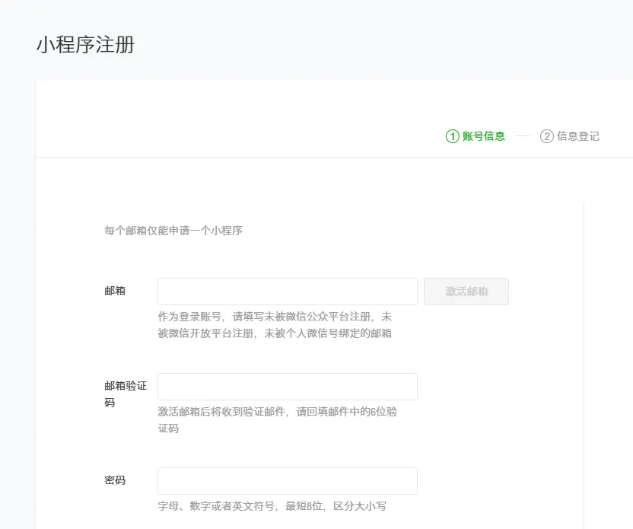Viewport: 633px width, 529px height.
Task: Click the 密码 password input box
Action: (x=287, y=480)
